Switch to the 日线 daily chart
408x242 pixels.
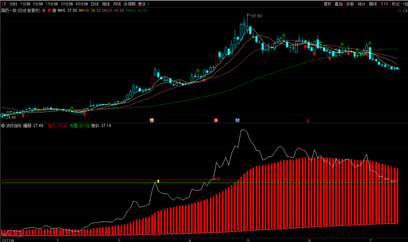(x=95, y=4)
